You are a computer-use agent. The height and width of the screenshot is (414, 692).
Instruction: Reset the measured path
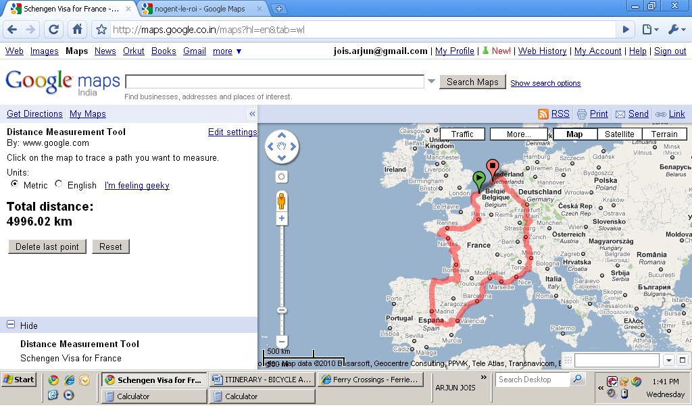tap(110, 247)
